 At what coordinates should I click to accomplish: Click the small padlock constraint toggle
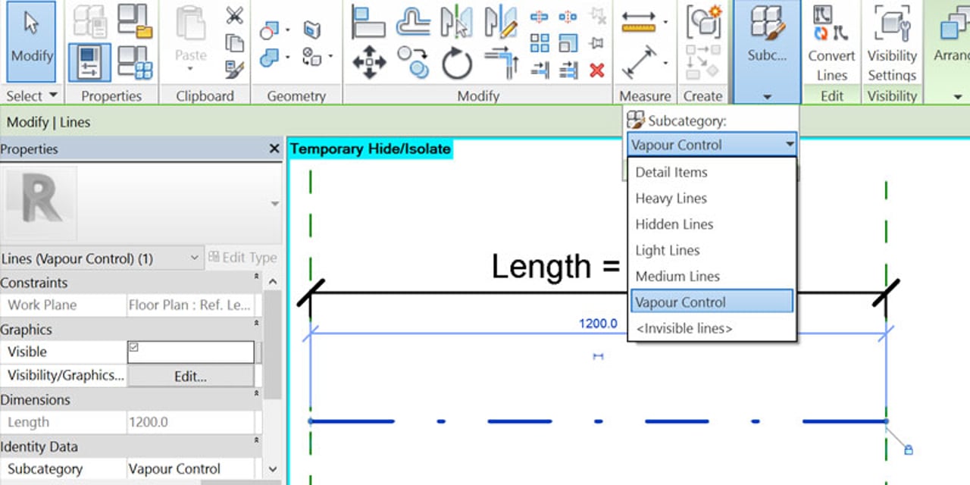(x=908, y=450)
